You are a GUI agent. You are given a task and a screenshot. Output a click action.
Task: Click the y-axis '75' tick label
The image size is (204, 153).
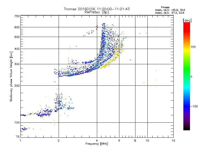[x=18, y=137]
